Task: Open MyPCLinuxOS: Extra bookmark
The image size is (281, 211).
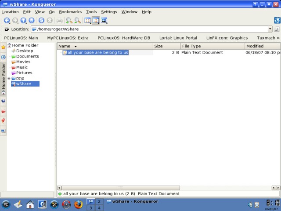Action: 68,38
